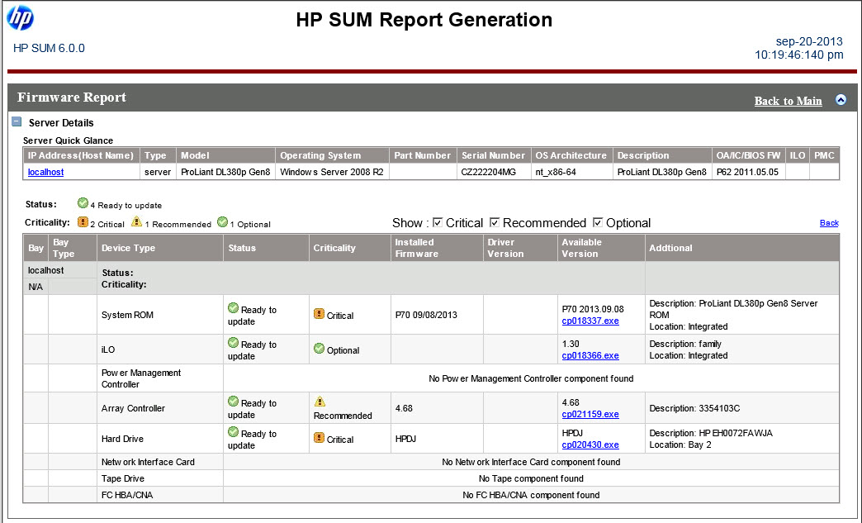Select the FC HBA/CNA row label
This screenshot has height=523, width=862.
coord(127,495)
